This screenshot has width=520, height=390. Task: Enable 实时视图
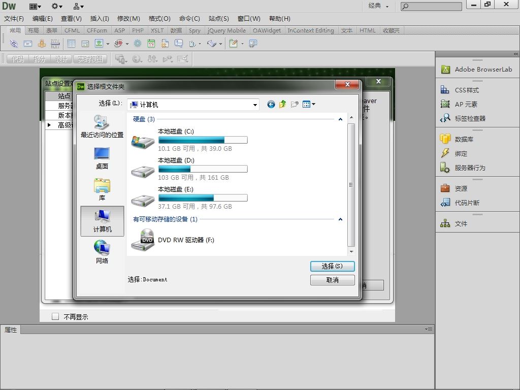90,59
